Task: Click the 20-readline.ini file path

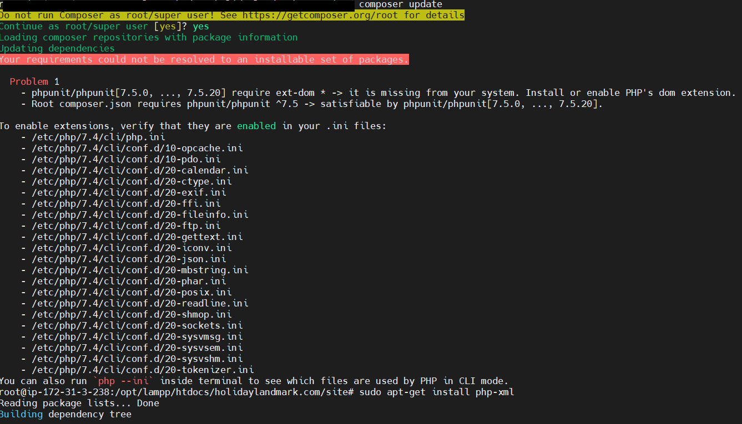Action: (x=140, y=303)
